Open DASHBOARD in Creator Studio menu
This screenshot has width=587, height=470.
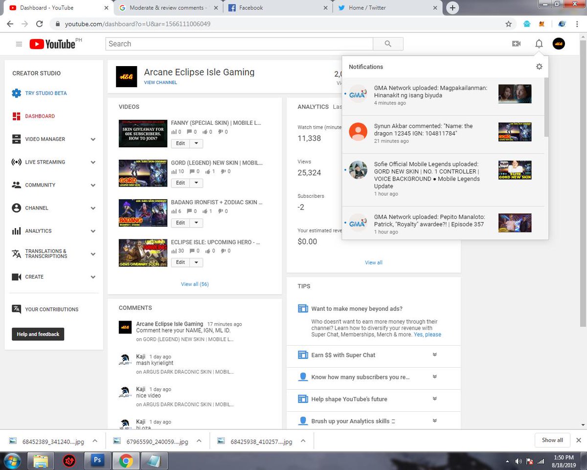[40, 117]
